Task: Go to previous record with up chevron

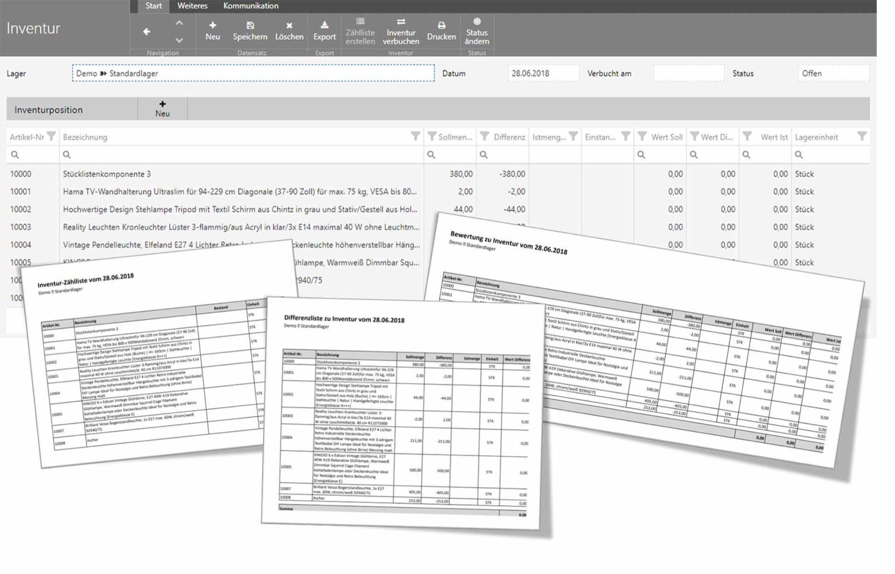Action: [179, 23]
